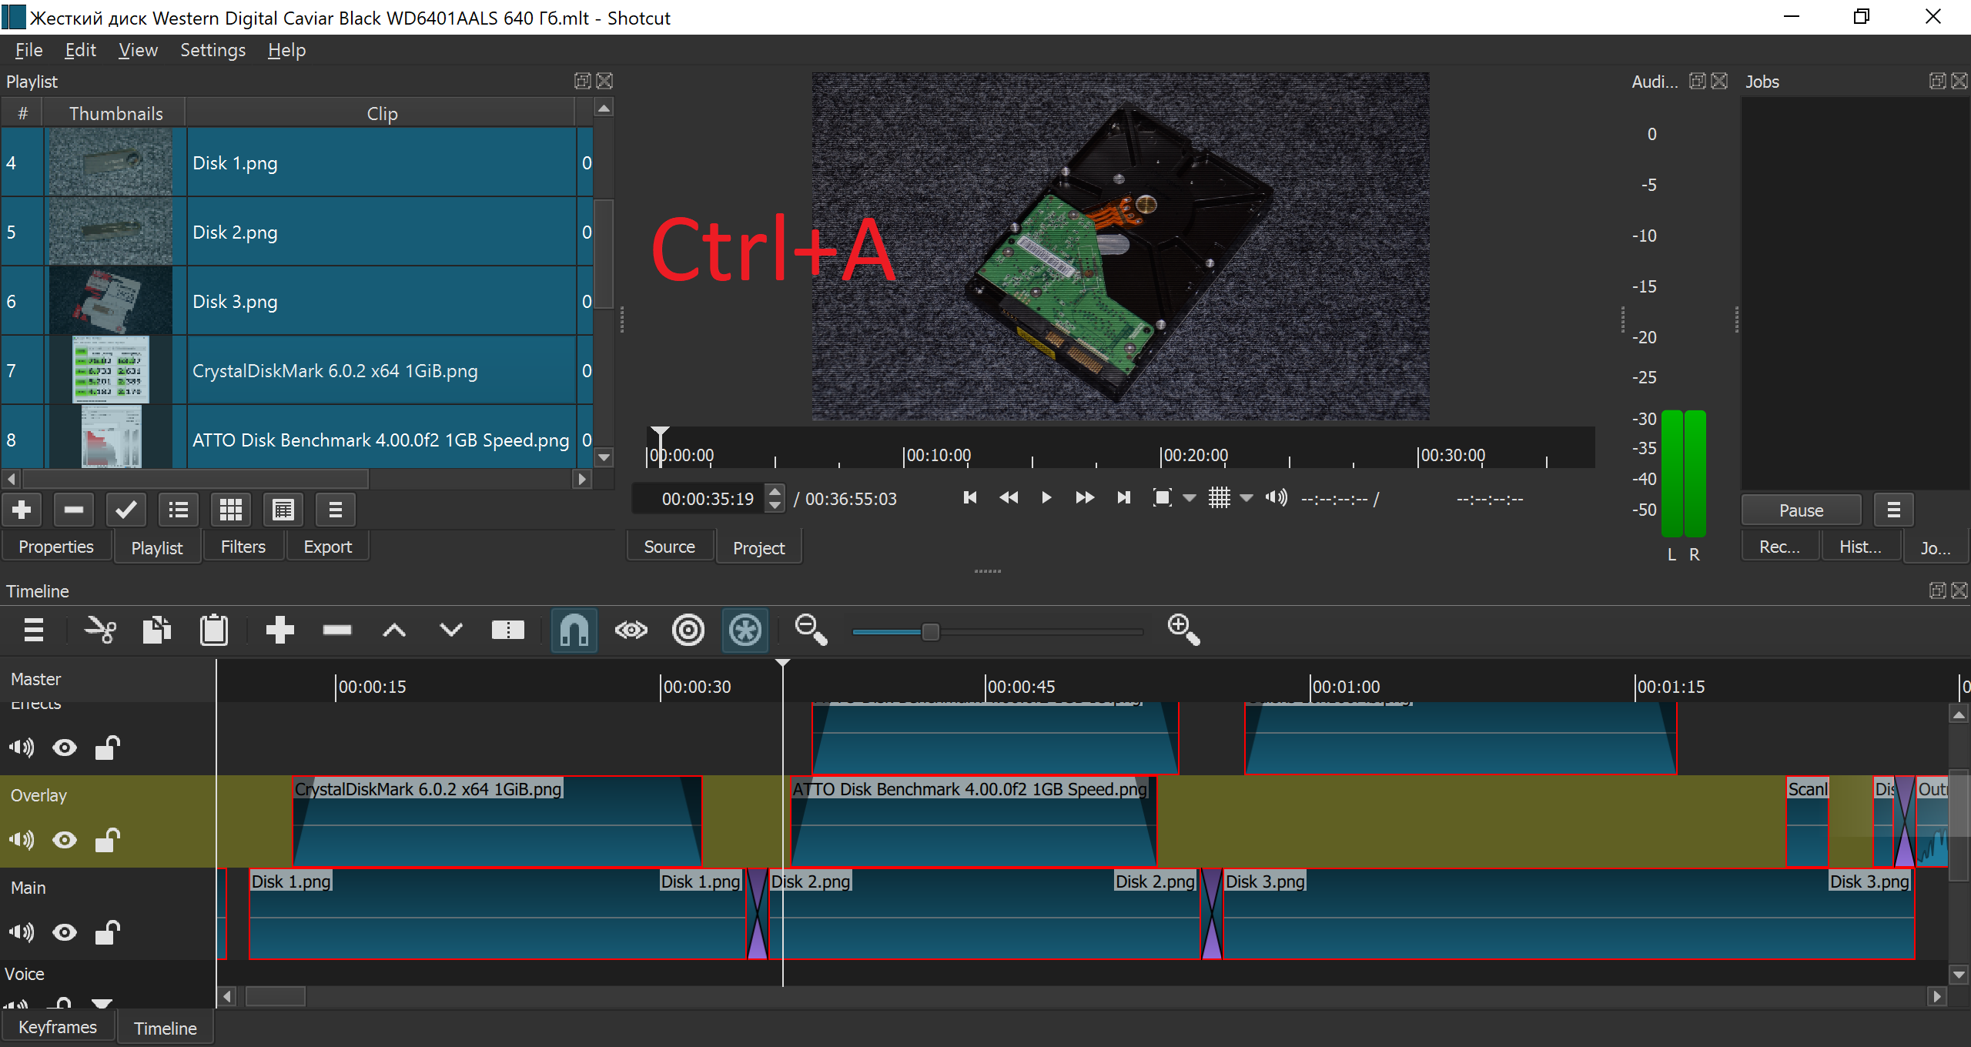
Task: Select the Cut tool in timeline toolbar
Action: click(x=101, y=630)
